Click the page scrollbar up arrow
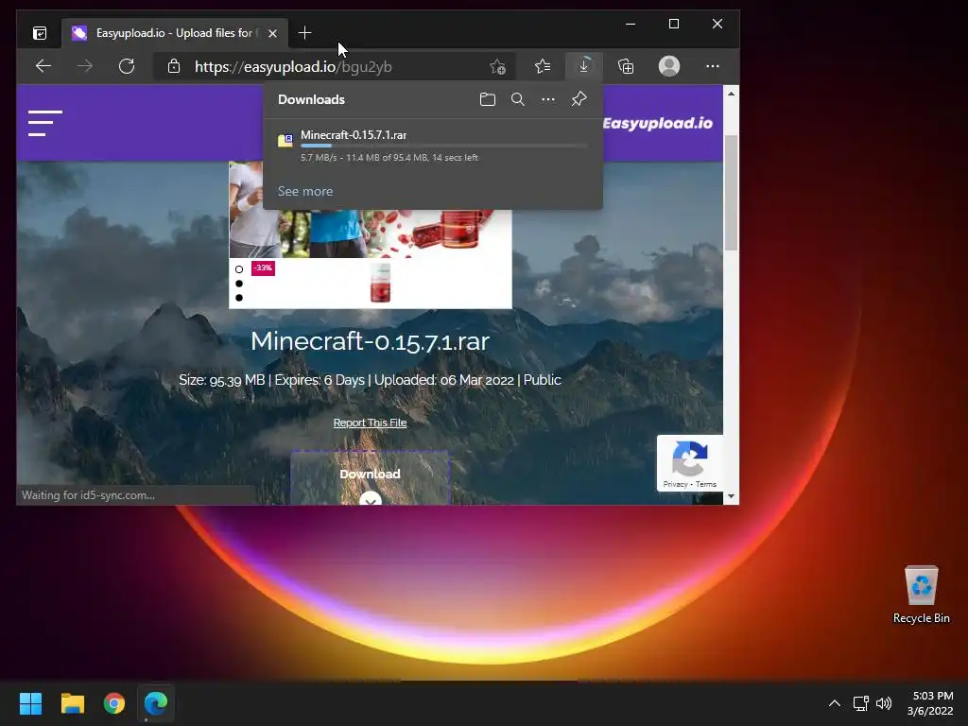This screenshot has height=726, width=968. 731,94
